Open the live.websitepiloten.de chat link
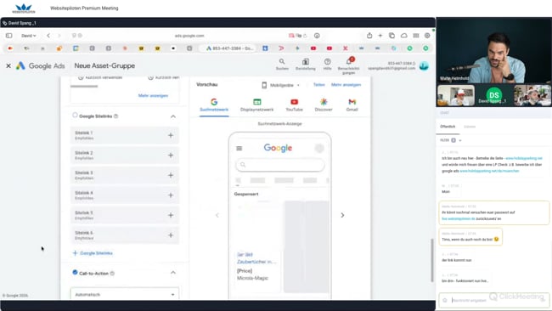This screenshot has width=552, height=311. pyautogui.click(x=459, y=218)
